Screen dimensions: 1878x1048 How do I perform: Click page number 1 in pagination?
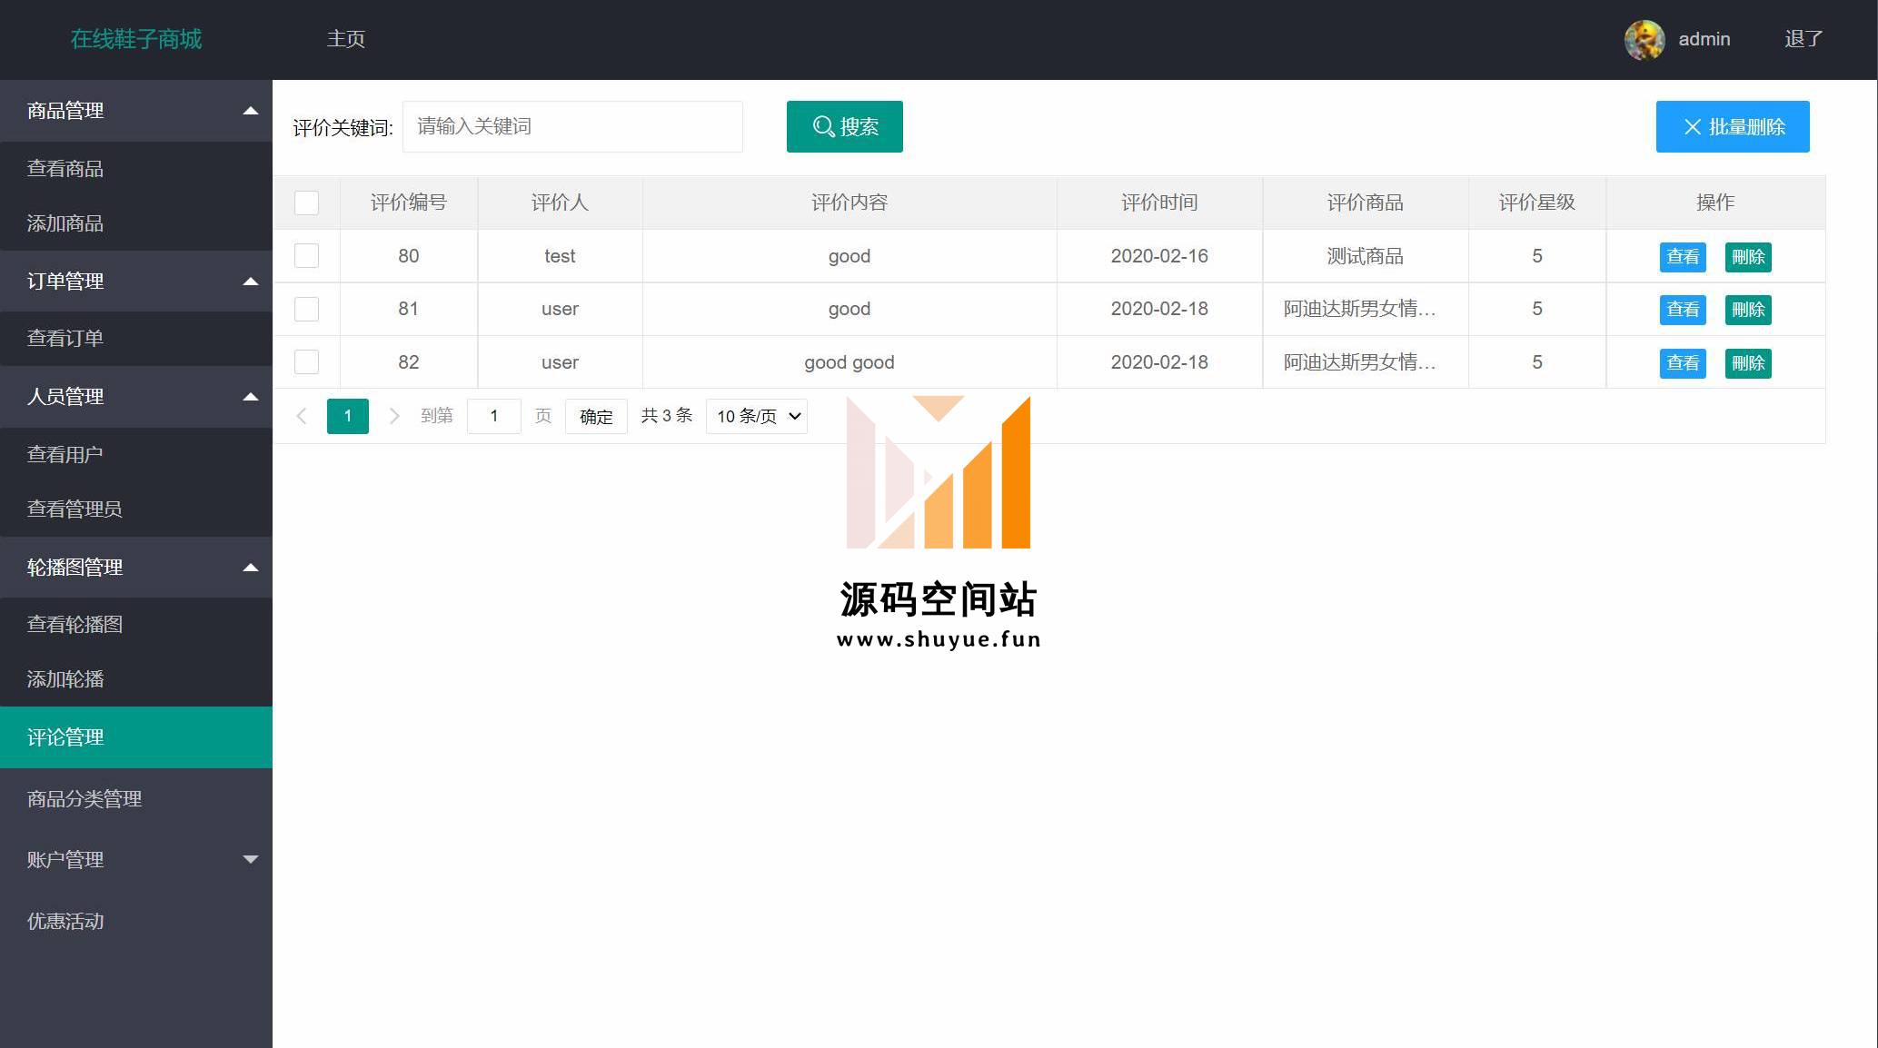tap(348, 416)
